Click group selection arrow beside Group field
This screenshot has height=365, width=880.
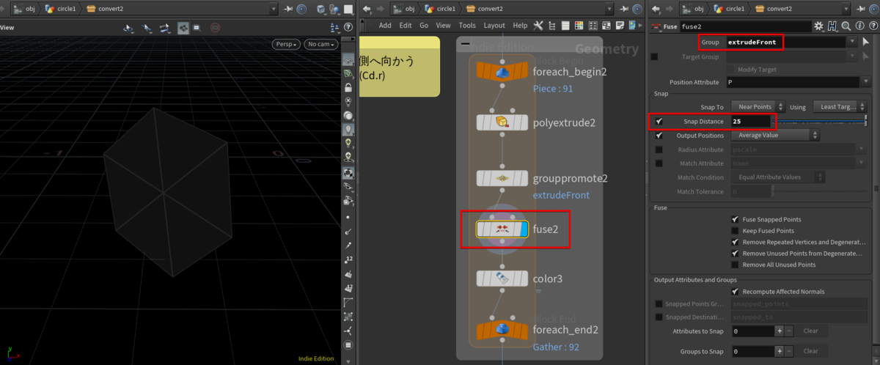click(x=865, y=42)
